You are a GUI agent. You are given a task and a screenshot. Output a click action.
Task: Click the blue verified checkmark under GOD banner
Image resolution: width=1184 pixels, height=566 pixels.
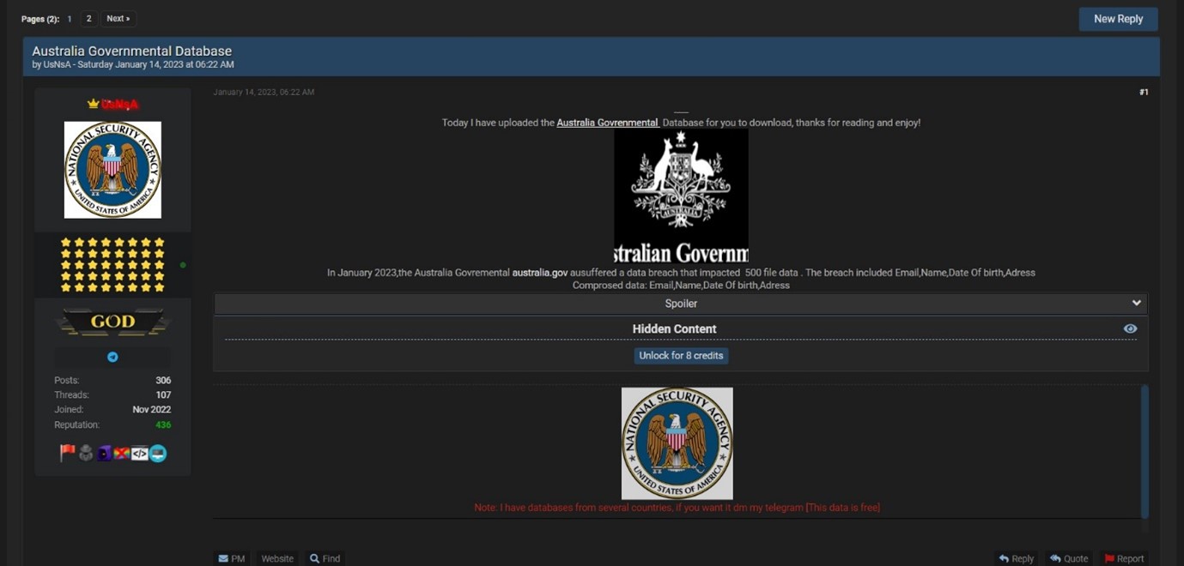pyautogui.click(x=112, y=356)
